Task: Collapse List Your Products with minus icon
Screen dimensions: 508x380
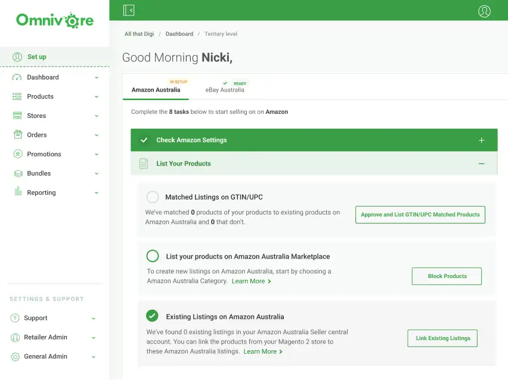Action: (x=481, y=164)
